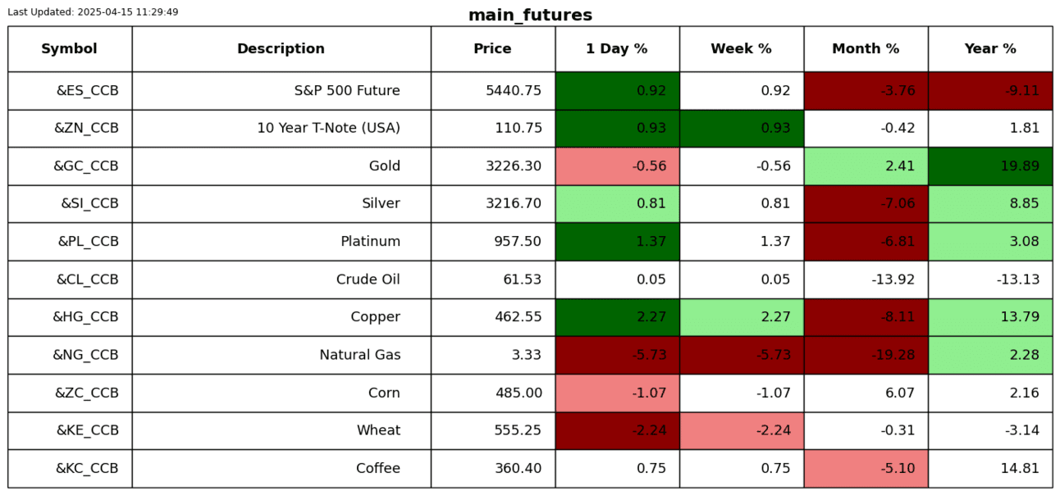Viewport: 1060px width, 495px height.
Task: Click the Wheat 1 Day % cell
Action: tap(617, 431)
